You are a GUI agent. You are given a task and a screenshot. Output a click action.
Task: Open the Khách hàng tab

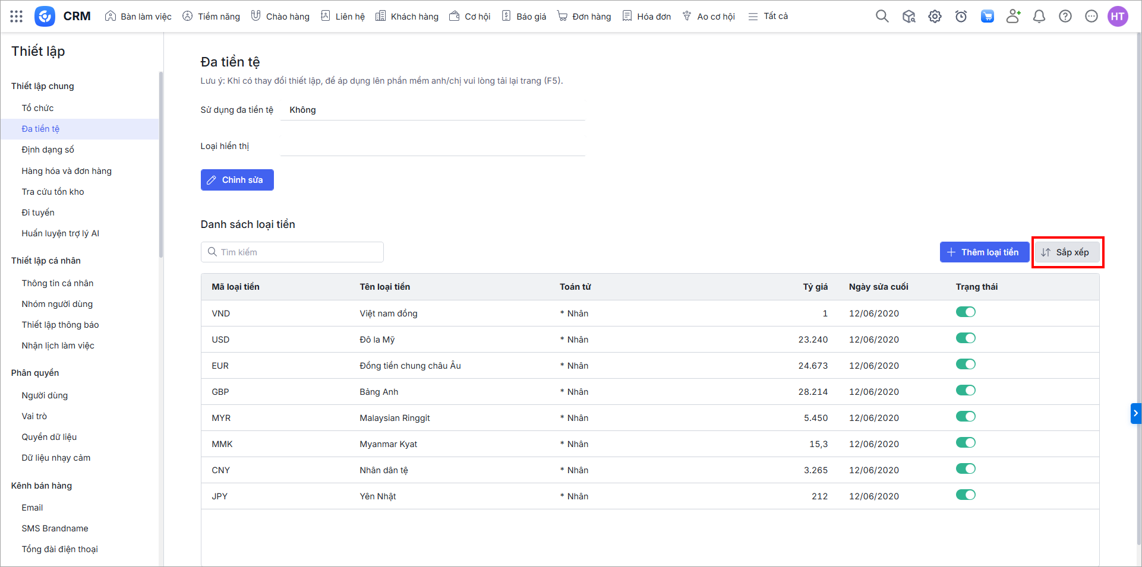click(x=407, y=17)
